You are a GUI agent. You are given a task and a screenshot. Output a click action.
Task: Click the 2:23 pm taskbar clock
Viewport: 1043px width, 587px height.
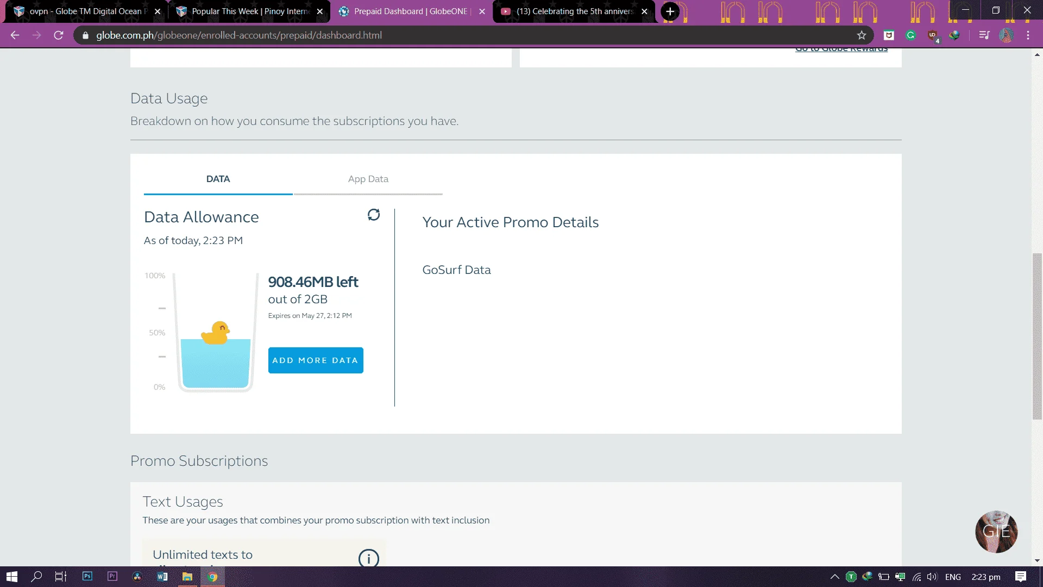click(986, 577)
